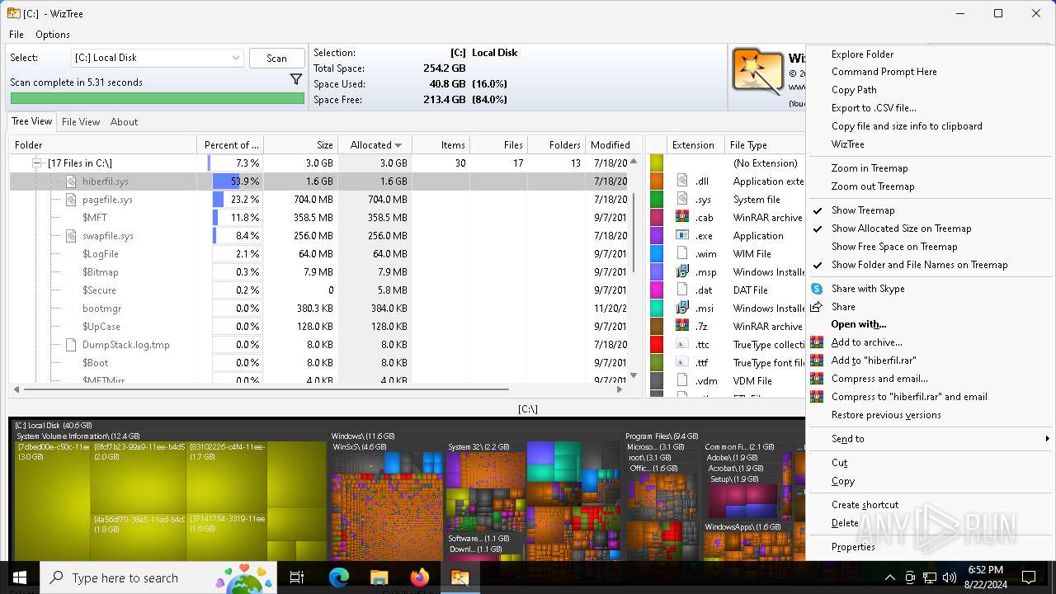Switch to the File View tab
The height and width of the screenshot is (594, 1056).
click(81, 122)
